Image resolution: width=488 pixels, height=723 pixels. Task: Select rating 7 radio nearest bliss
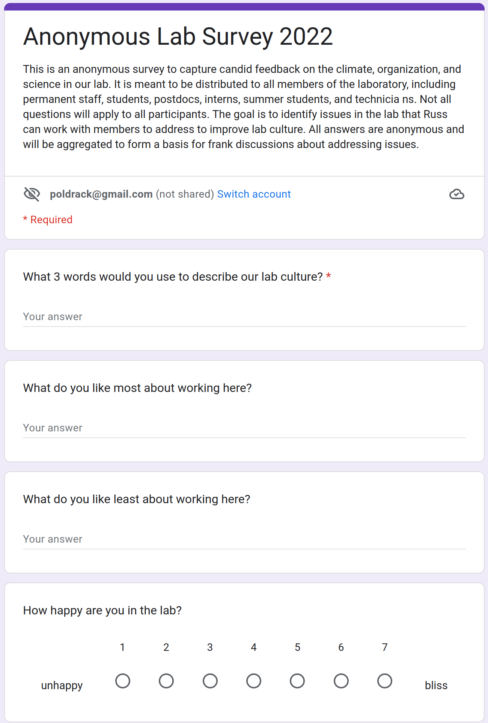(x=385, y=681)
